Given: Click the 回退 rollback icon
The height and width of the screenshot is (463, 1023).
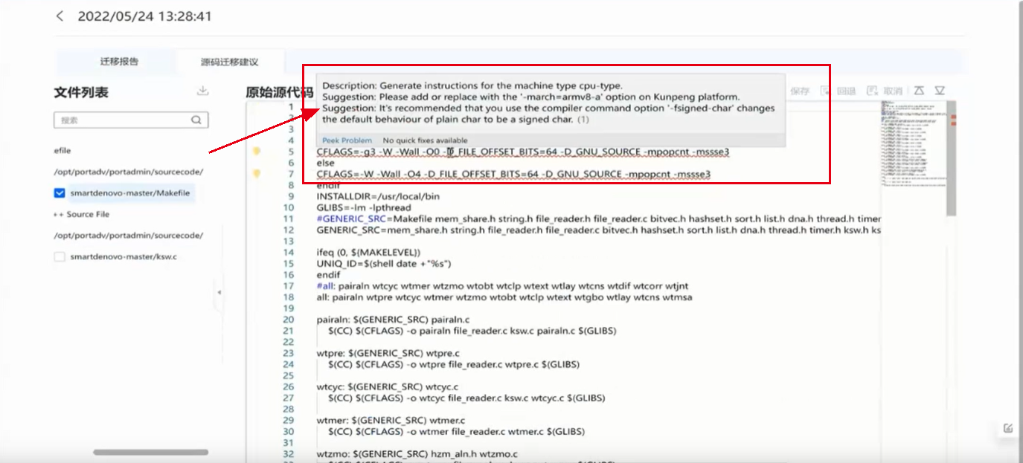Looking at the screenshot, I should click(x=825, y=91).
